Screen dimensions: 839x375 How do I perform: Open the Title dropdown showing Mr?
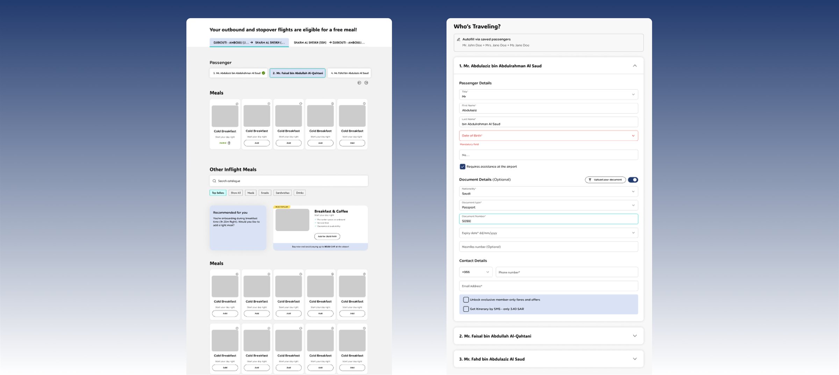click(548, 94)
